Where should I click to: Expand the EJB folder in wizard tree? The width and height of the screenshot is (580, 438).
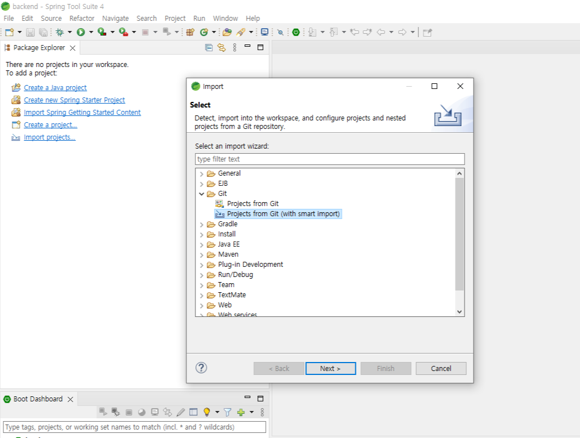tap(202, 184)
